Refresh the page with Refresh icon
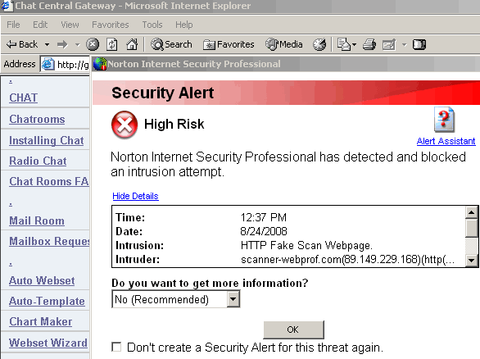This screenshot has width=480, height=359. point(111,44)
